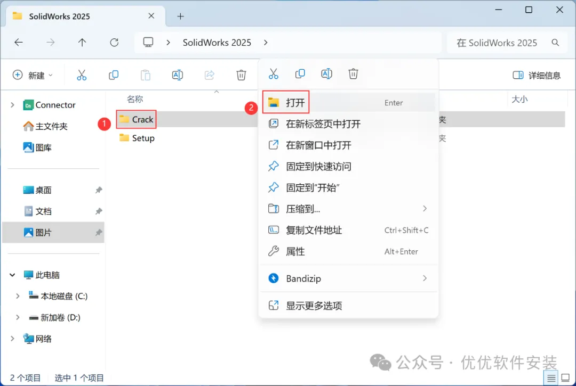Screen dimensions: 576x386
Task: Open 属性 from the context menu
Action: click(x=349, y=251)
